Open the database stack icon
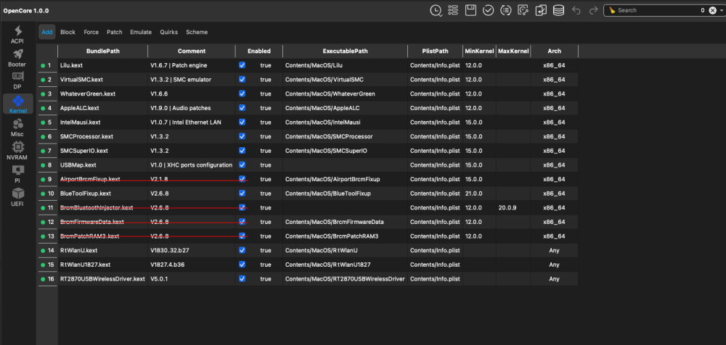Screen dimensions: 726x345 click(x=558, y=10)
